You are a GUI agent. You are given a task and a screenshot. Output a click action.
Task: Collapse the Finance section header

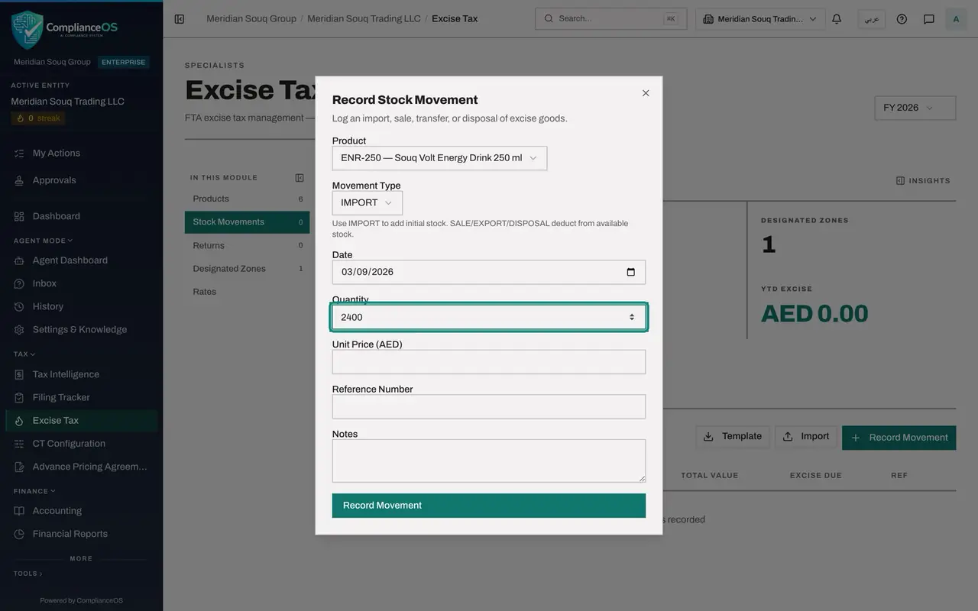(34, 491)
